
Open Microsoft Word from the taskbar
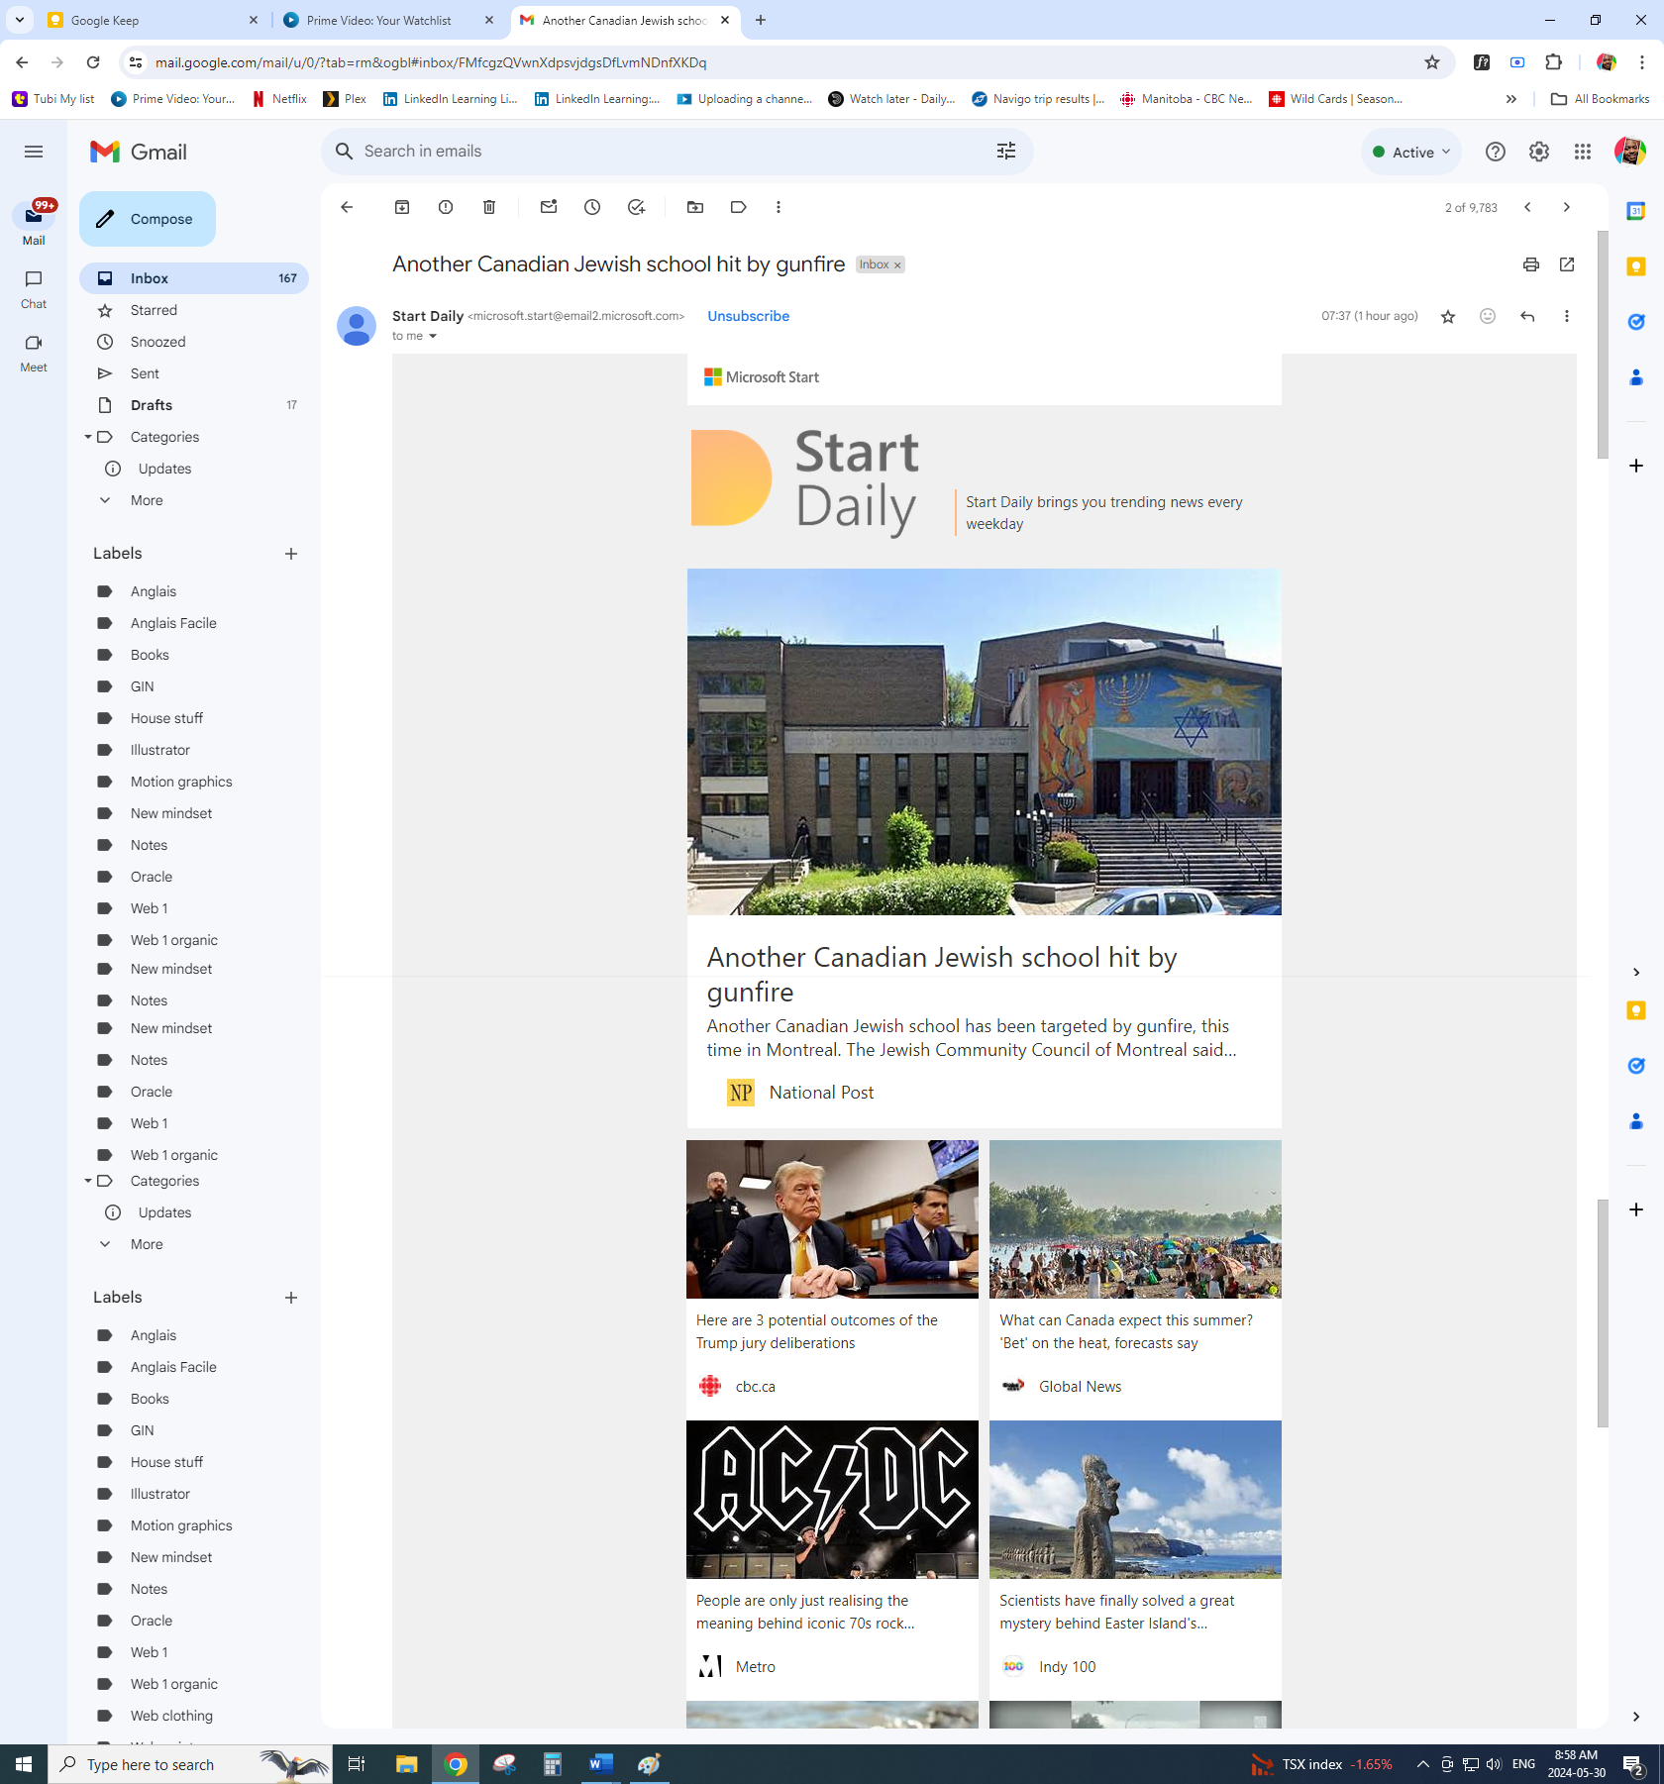[600, 1764]
